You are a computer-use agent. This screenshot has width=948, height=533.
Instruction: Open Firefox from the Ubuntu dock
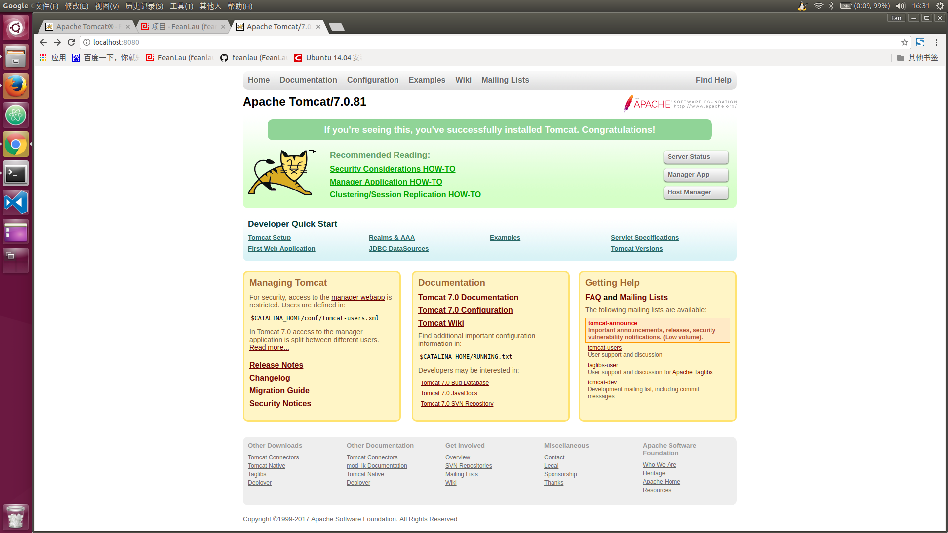(16, 86)
